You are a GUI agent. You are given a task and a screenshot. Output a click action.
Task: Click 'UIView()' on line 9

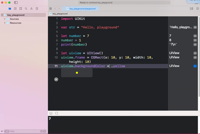pyautogui.click(x=95, y=53)
